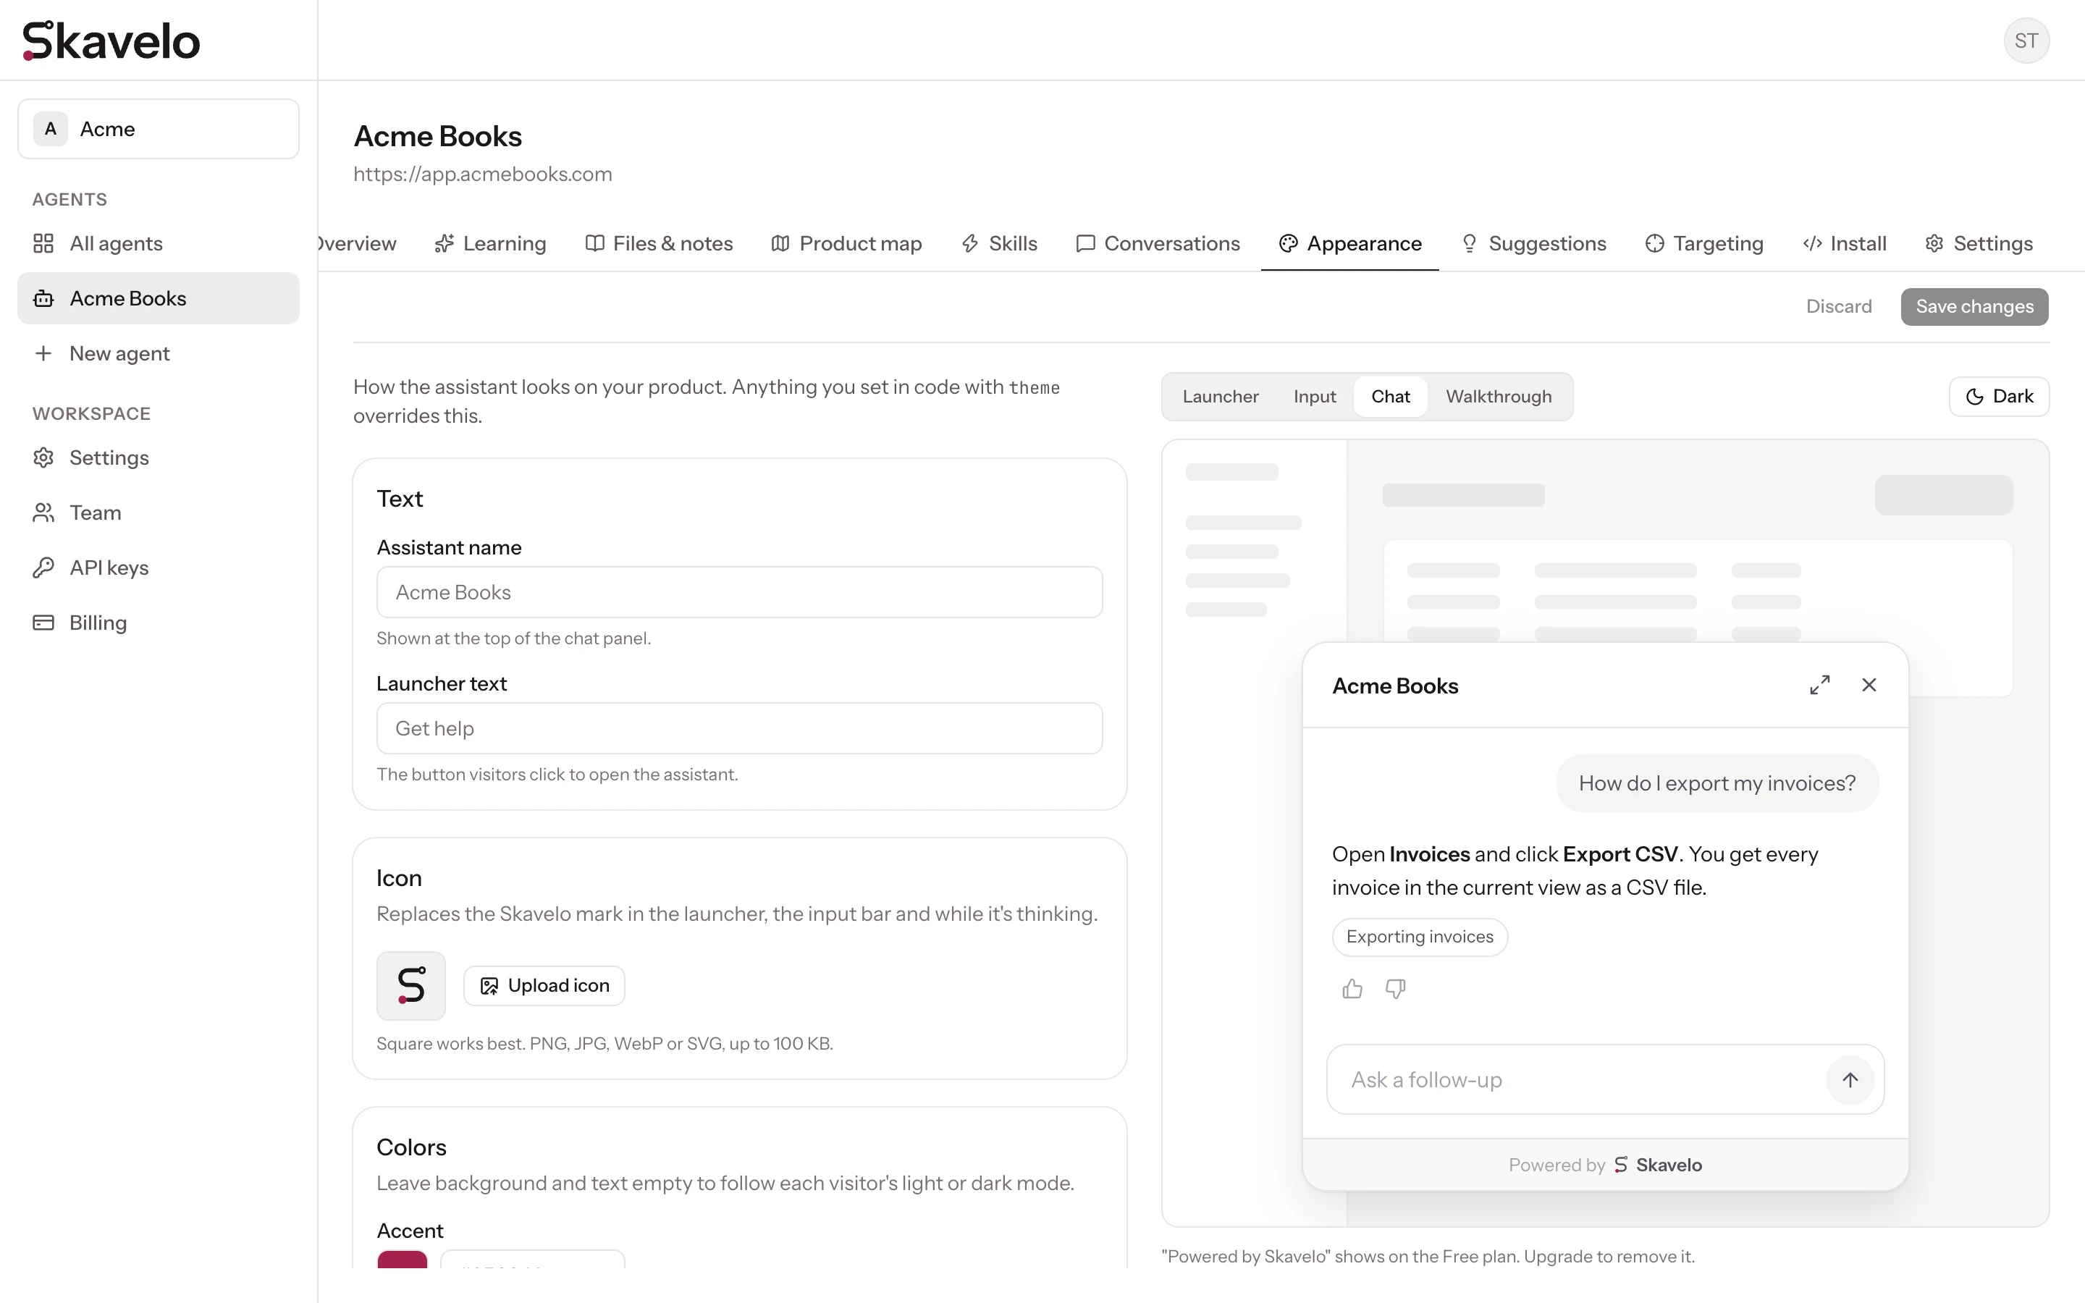The height and width of the screenshot is (1303, 2085).
Task: Open the Acme workspace switcher
Action: [x=159, y=128]
